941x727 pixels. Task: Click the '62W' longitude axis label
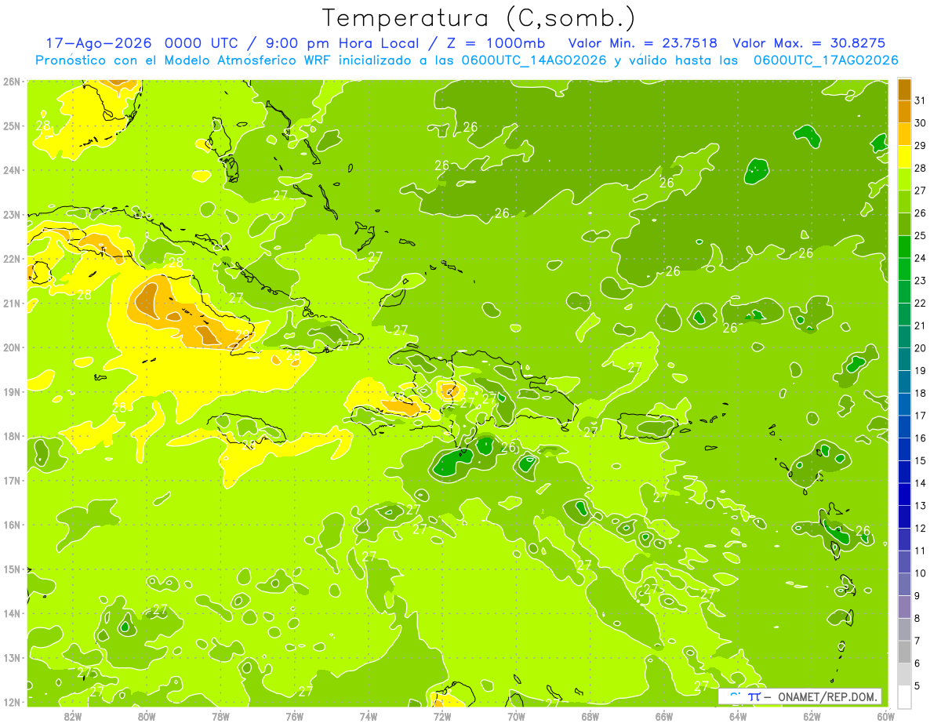pyautogui.click(x=812, y=716)
